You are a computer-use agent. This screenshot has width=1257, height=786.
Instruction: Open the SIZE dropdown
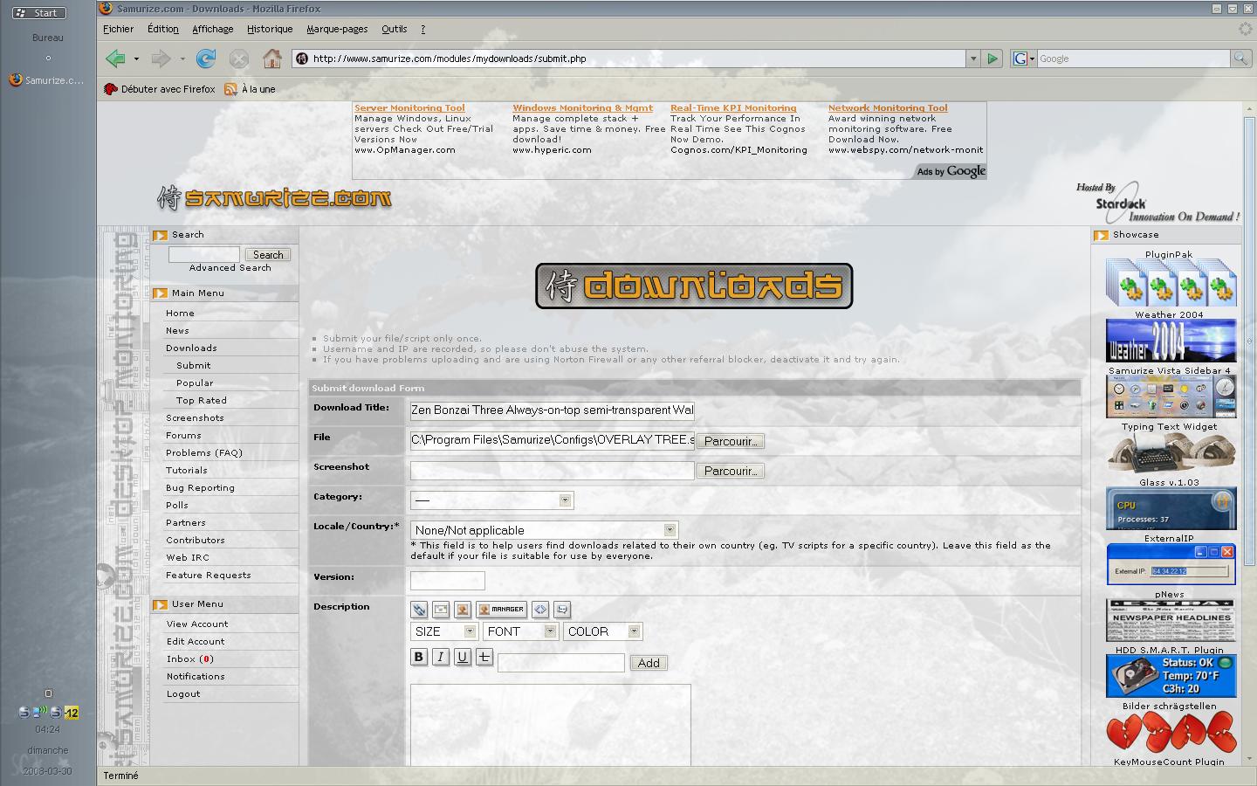[443, 631]
